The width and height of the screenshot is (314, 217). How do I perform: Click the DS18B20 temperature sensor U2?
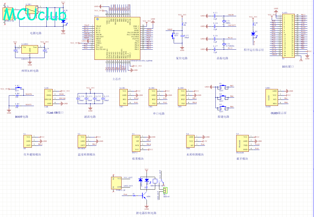point(82,141)
